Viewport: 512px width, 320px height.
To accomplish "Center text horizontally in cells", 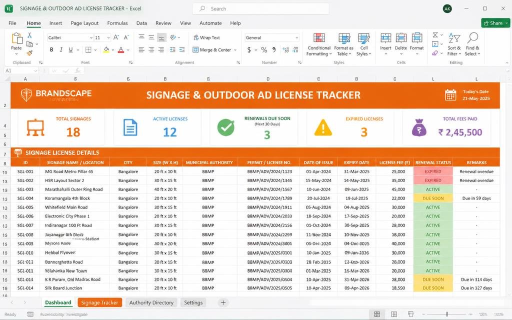I will [x=151, y=49].
